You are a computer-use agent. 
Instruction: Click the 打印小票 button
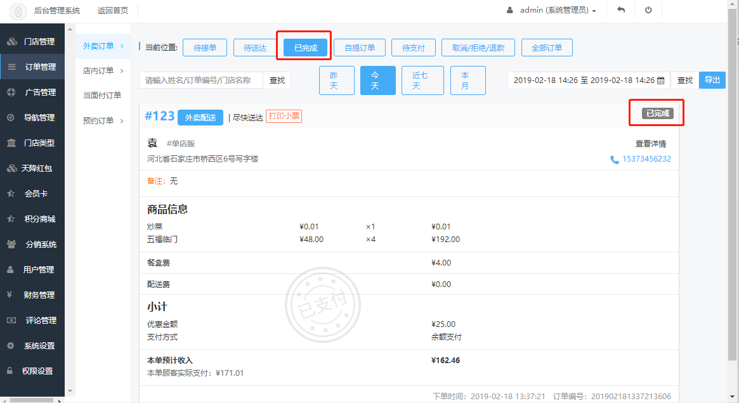284,116
